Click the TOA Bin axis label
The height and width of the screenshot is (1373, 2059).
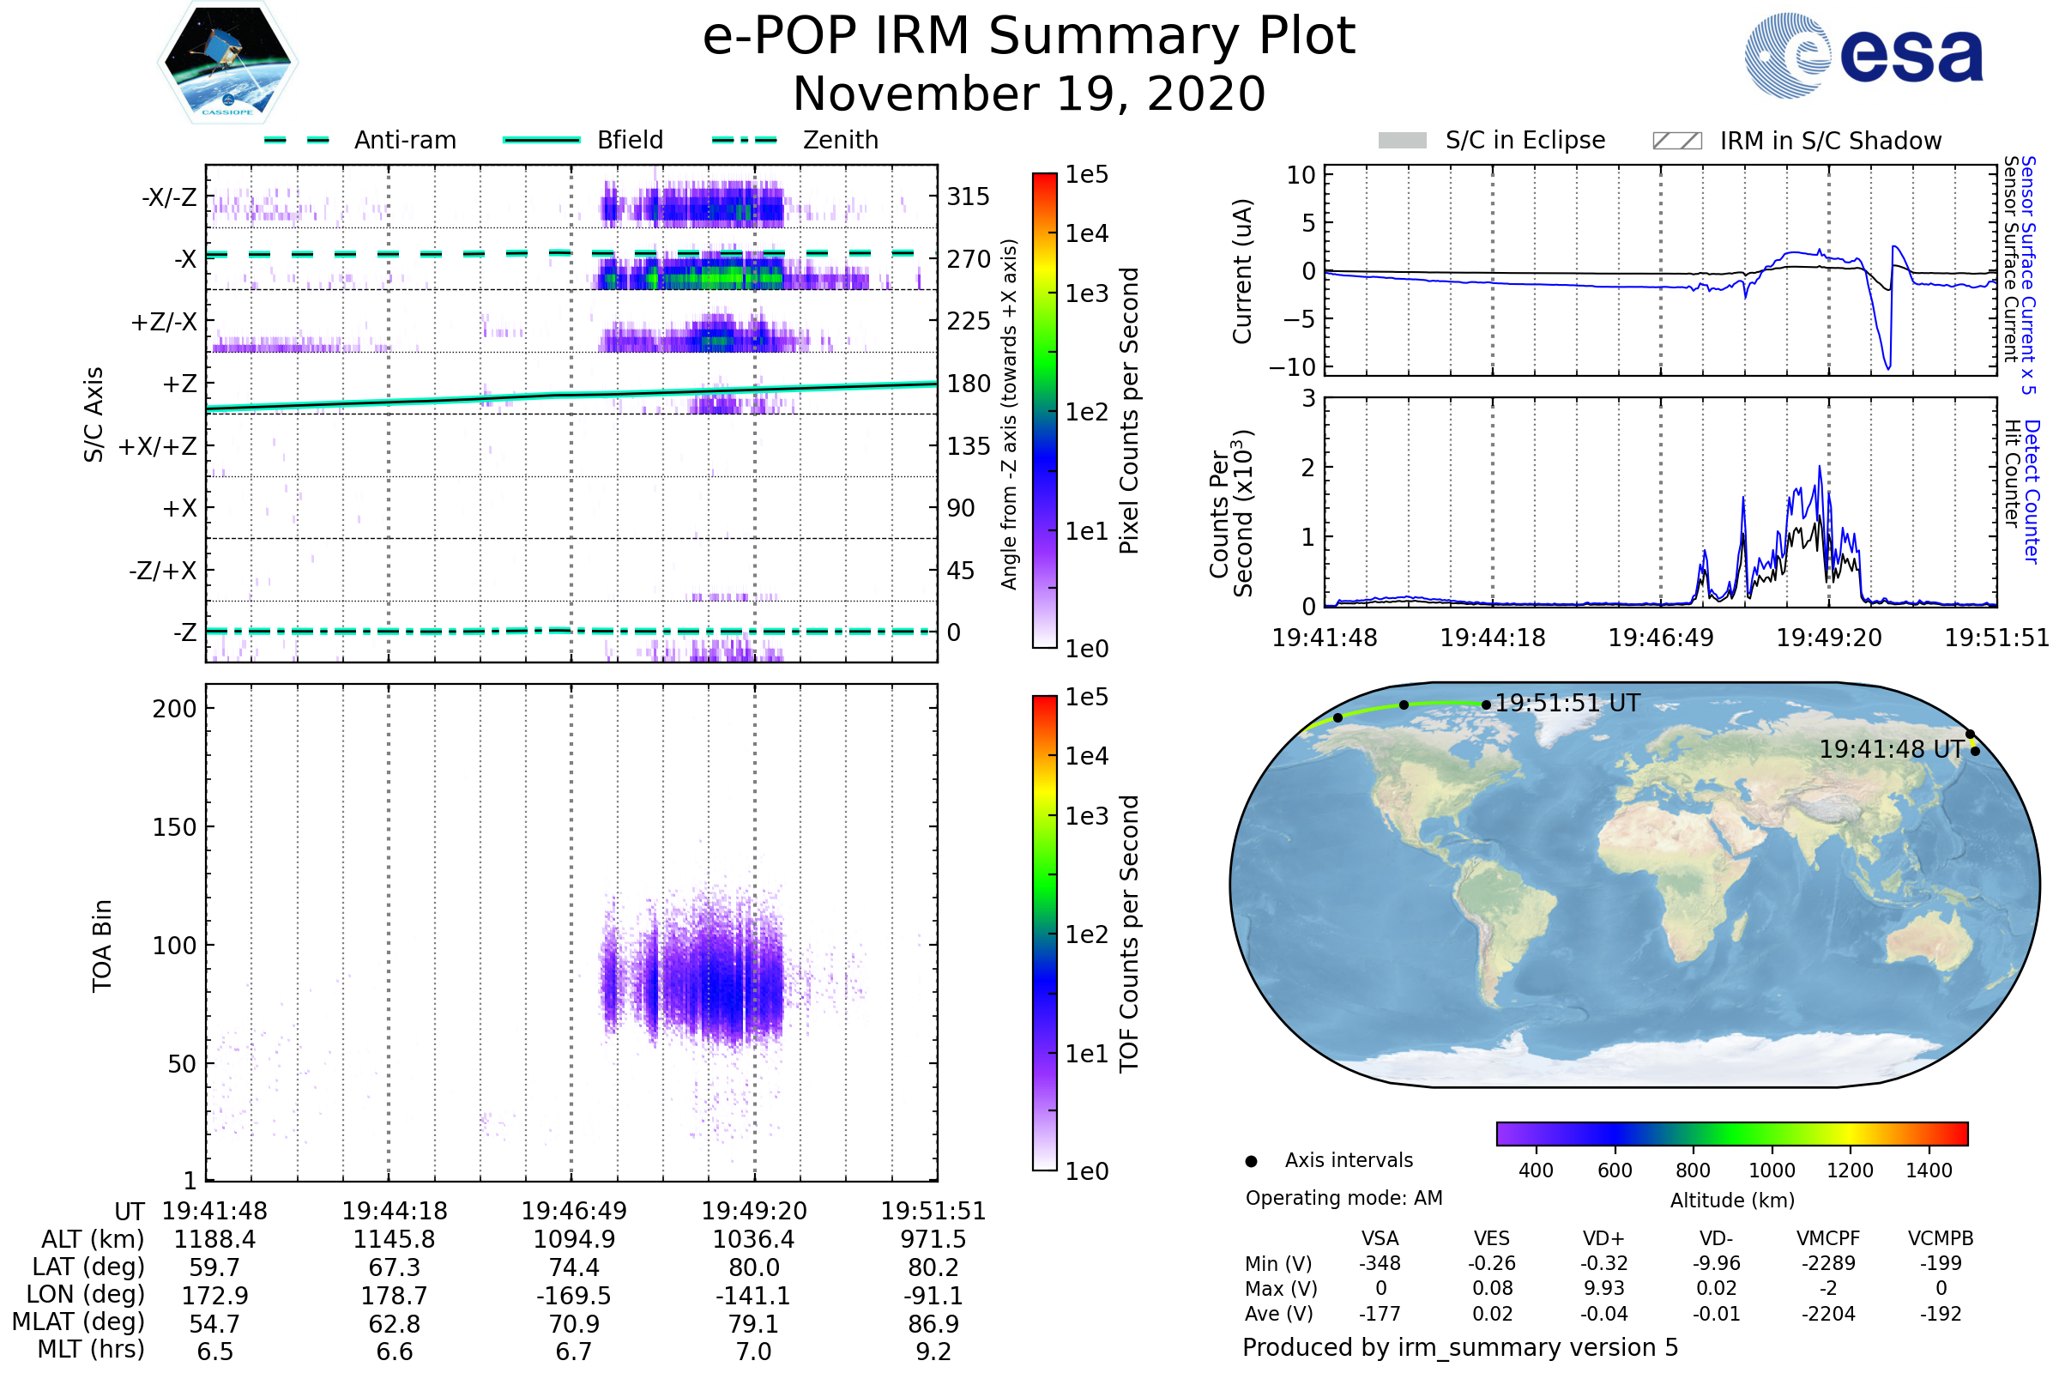[x=102, y=946]
